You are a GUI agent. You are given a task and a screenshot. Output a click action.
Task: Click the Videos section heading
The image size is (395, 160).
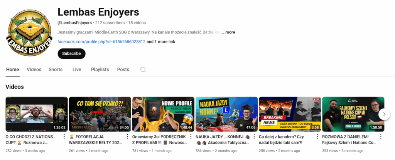pos(15,87)
